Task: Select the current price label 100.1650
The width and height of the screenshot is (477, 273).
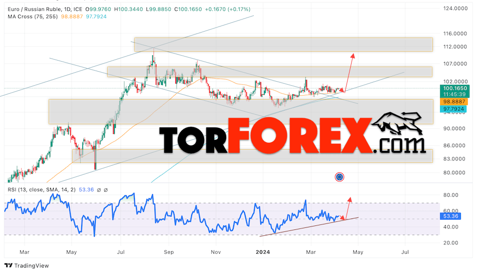Action: point(453,88)
